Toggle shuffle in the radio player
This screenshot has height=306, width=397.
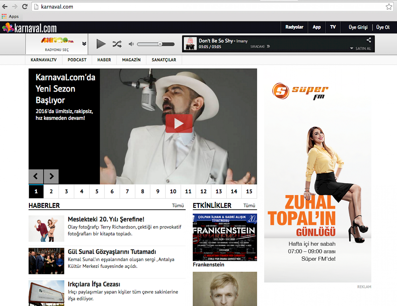tap(117, 44)
